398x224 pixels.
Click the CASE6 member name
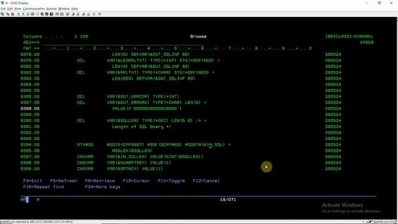367,42
